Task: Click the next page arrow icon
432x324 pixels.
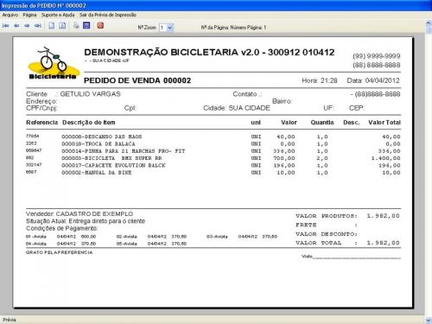Action: click(x=27, y=26)
